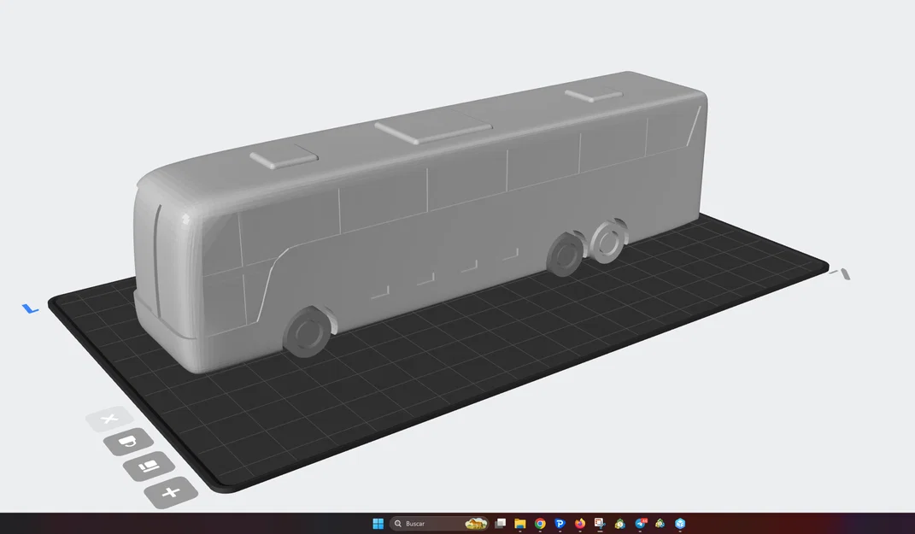The width and height of the screenshot is (915, 534).
Task: Open the Start menu
Action: (378, 523)
